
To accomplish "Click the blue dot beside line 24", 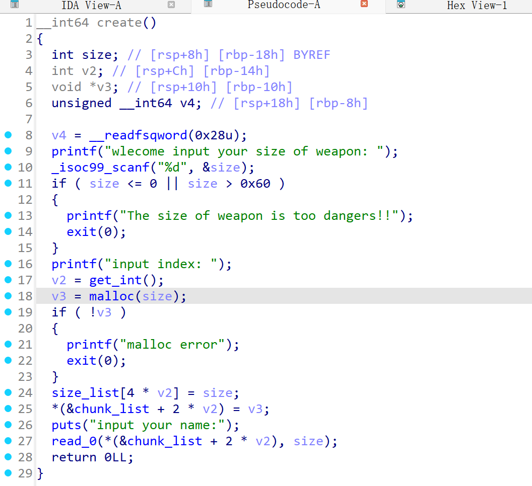I will tap(8, 392).
